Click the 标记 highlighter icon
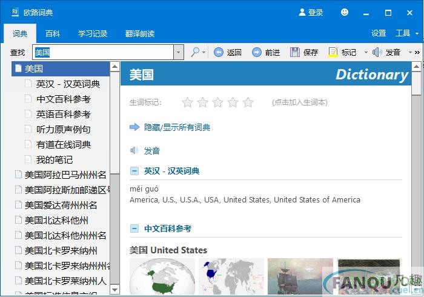This screenshot has width=424, height=297. (x=333, y=52)
